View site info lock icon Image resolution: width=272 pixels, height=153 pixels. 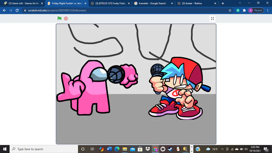click(25, 10)
